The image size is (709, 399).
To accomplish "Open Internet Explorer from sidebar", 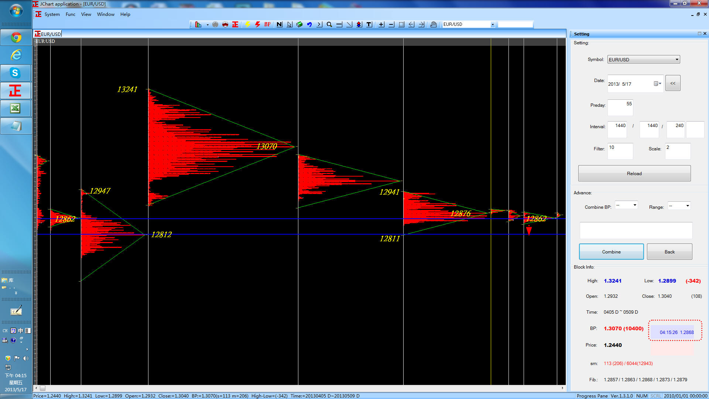I will tap(16, 55).
